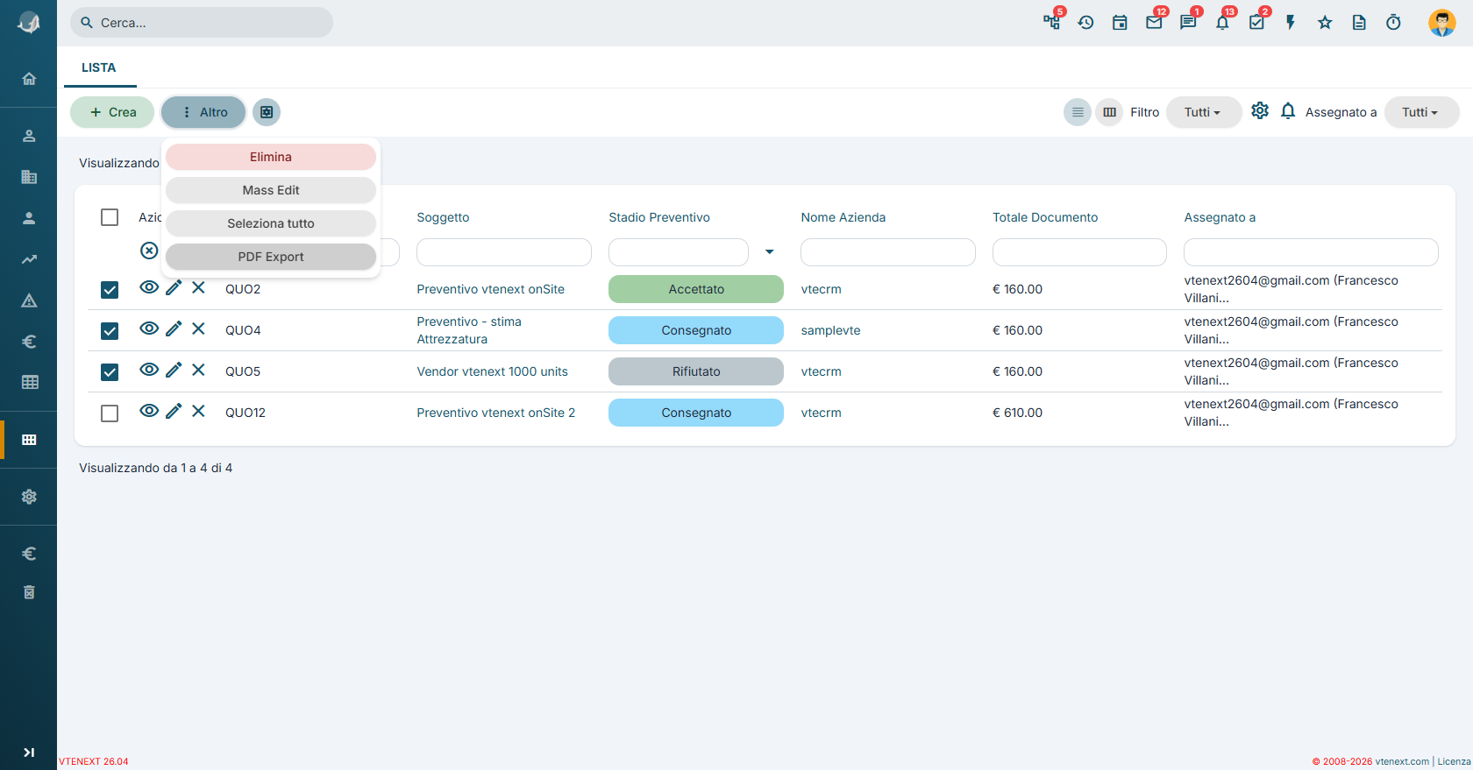
Task: Focus the Cerca search field
Action: point(202,23)
